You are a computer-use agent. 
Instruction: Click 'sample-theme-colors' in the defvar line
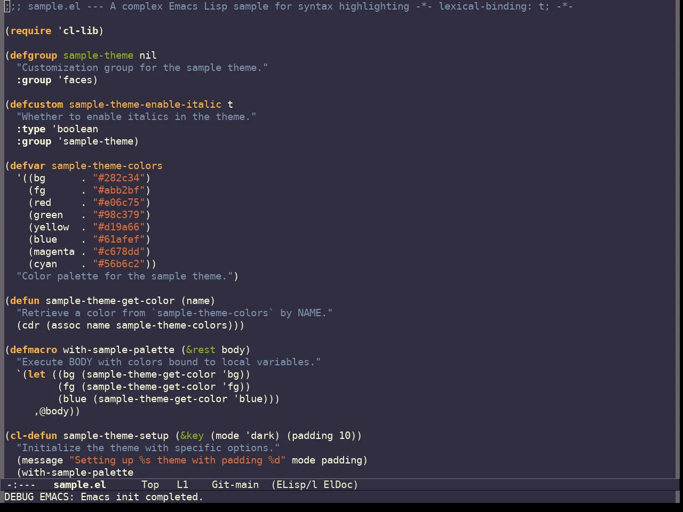coord(107,166)
